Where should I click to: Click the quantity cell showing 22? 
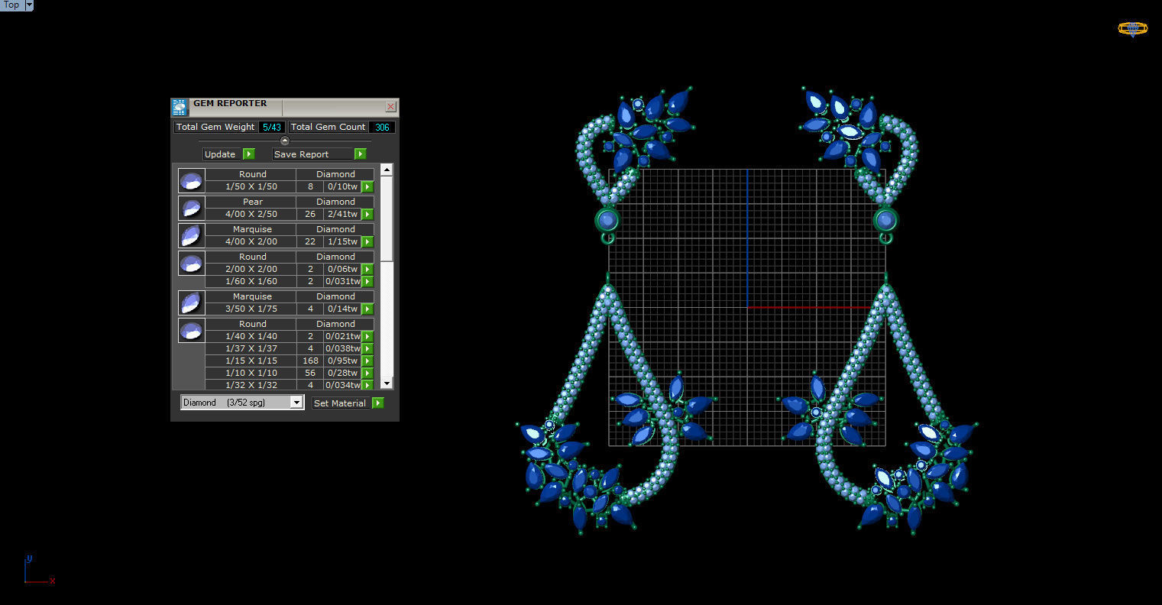(x=310, y=241)
